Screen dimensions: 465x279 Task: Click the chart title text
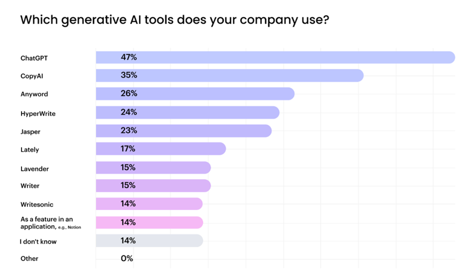175,20
